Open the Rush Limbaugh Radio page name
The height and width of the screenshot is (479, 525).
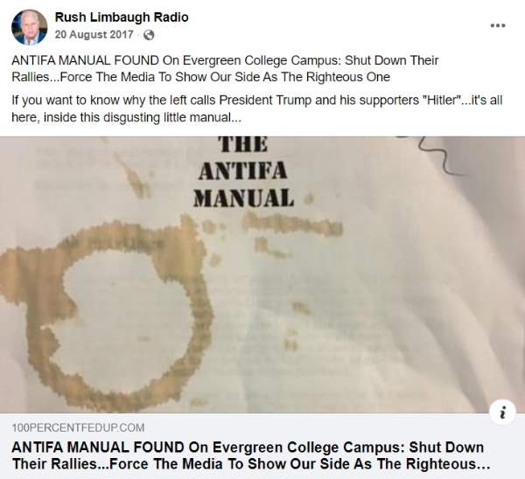(x=122, y=17)
